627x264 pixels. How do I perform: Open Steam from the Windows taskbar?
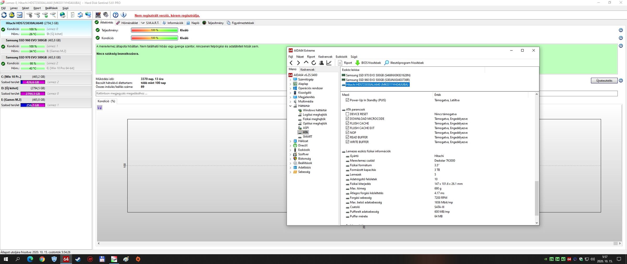click(78, 259)
